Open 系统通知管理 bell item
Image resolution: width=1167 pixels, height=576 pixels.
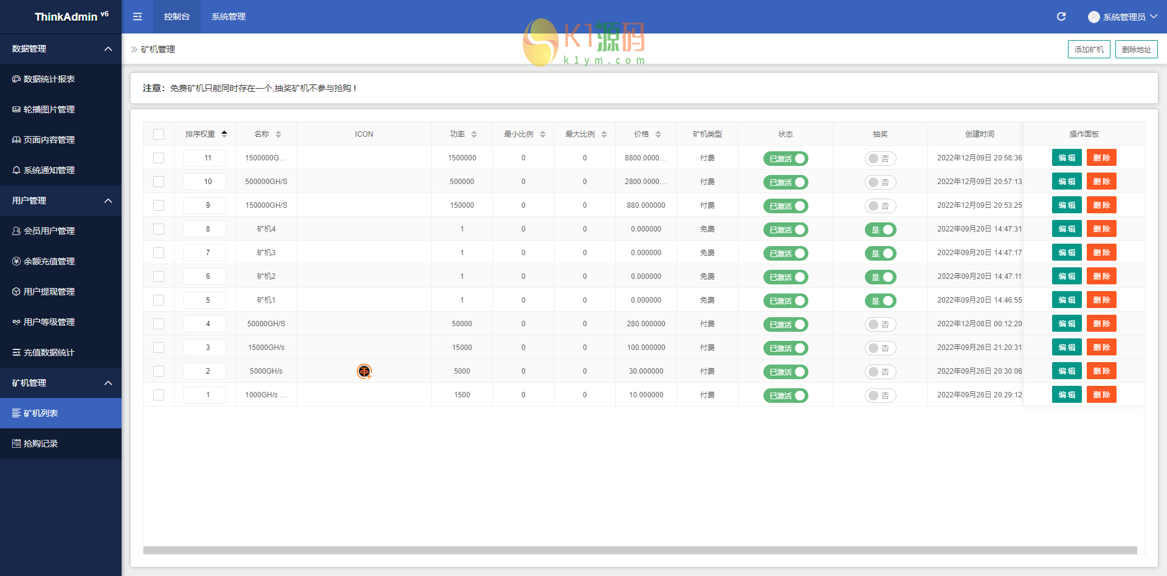[x=61, y=170]
